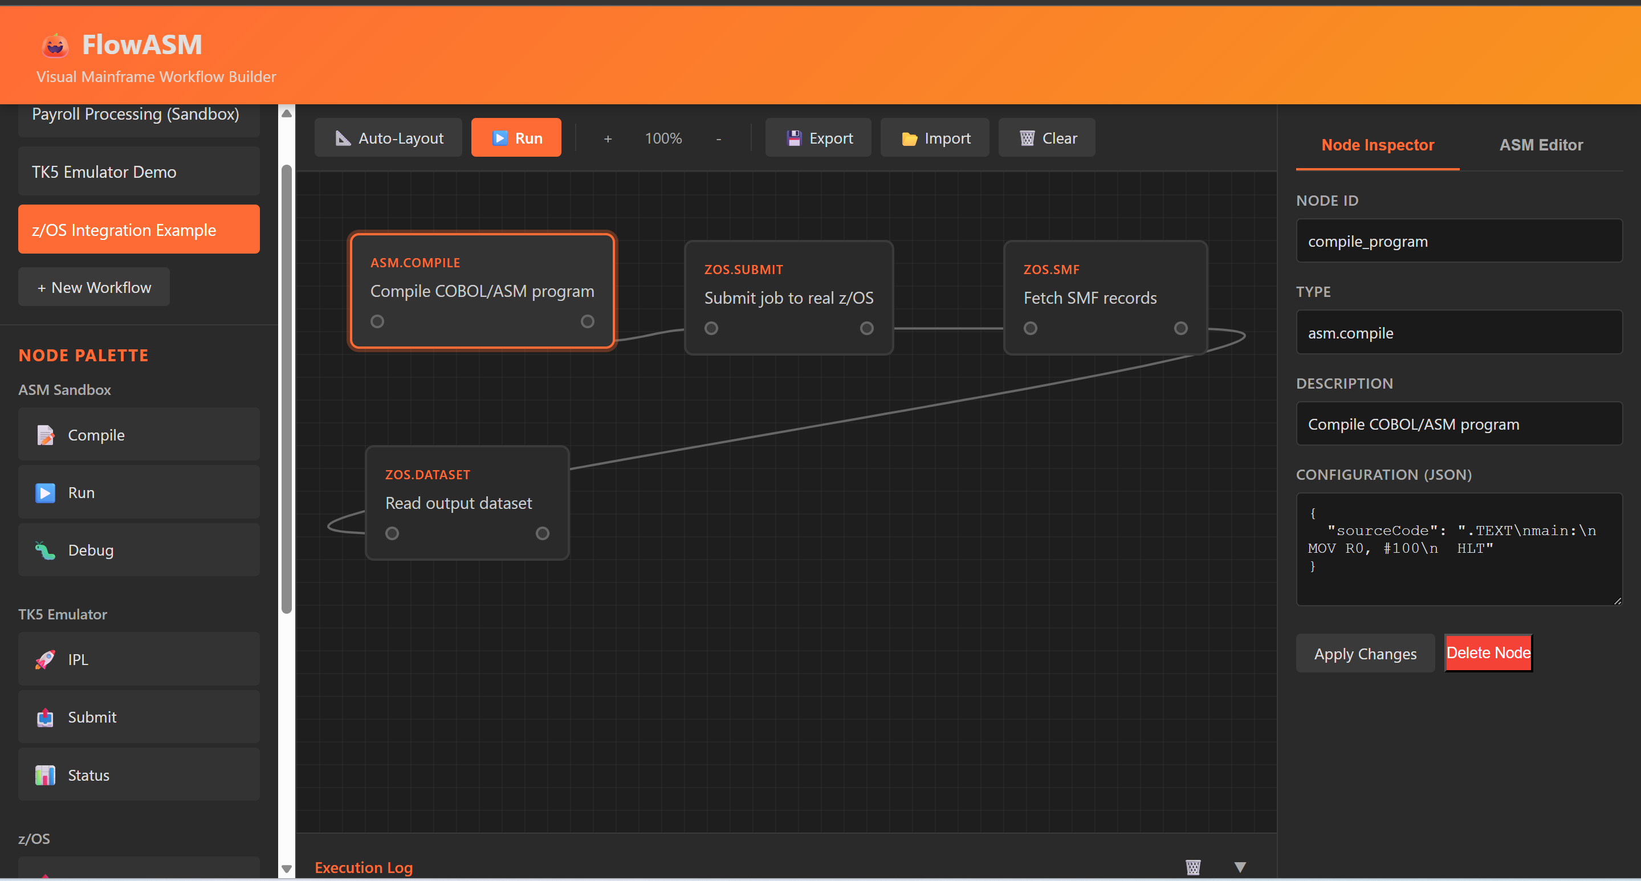Click input port of ZOS.SUBMIT node
This screenshot has width=1641, height=881.
[711, 328]
